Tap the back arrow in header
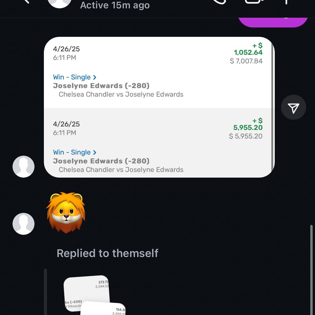Image resolution: width=315 pixels, height=315 pixels. pyautogui.click(x=26, y=2)
